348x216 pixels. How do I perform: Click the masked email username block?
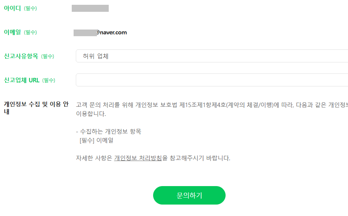85,32
